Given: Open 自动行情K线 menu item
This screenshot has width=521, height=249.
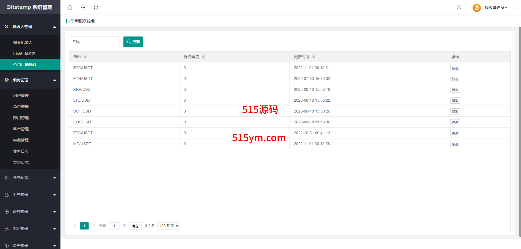Looking at the screenshot, I should (x=24, y=53).
